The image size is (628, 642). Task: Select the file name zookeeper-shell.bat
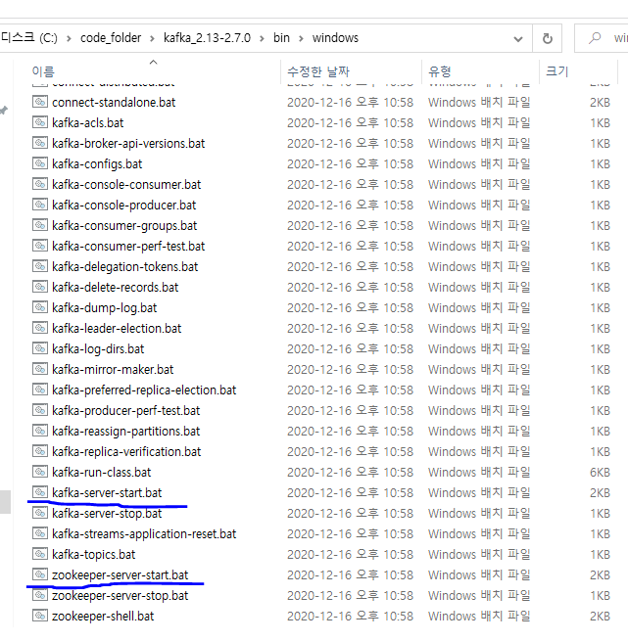click(x=103, y=617)
